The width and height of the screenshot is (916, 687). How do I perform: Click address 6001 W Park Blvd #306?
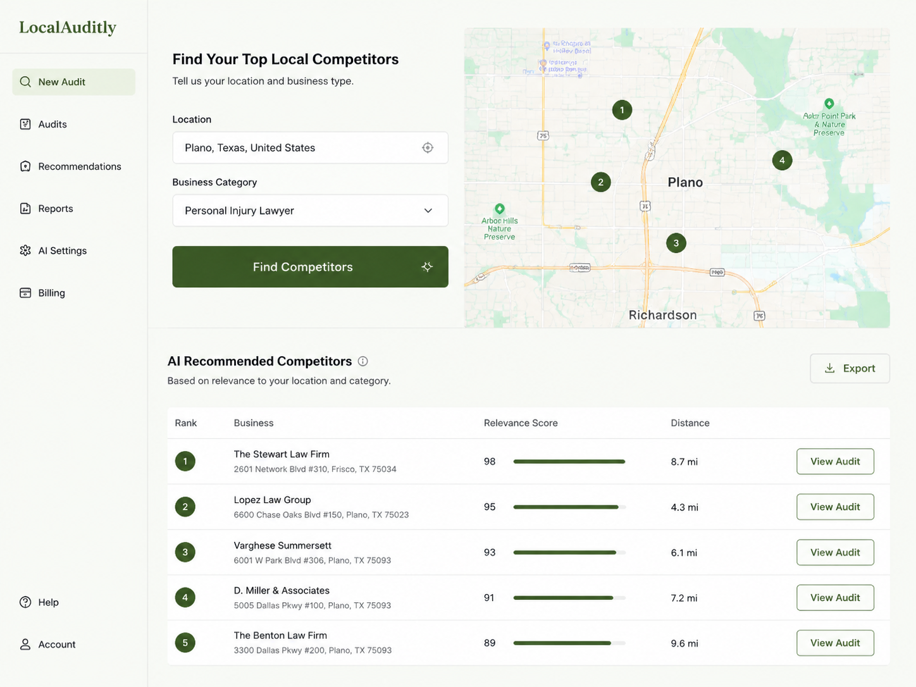pyautogui.click(x=313, y=560)
